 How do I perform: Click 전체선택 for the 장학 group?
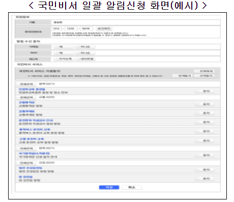point(26,149)
